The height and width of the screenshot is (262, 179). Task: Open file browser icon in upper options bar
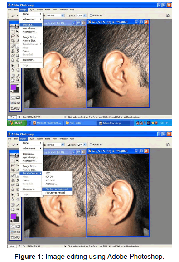click(x=168, y=15)
